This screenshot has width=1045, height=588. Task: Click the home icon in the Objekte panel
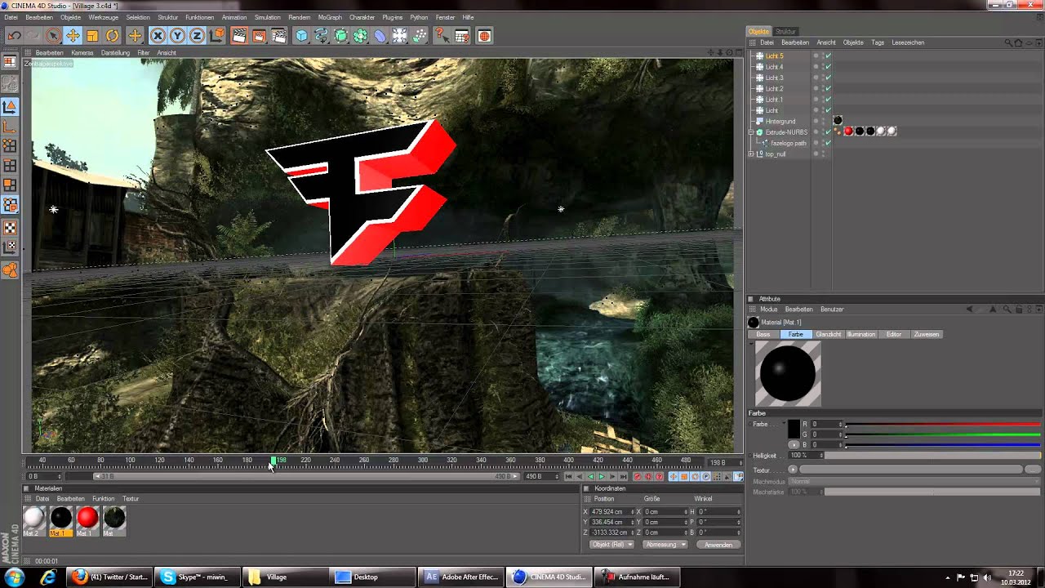point(1018,42)
